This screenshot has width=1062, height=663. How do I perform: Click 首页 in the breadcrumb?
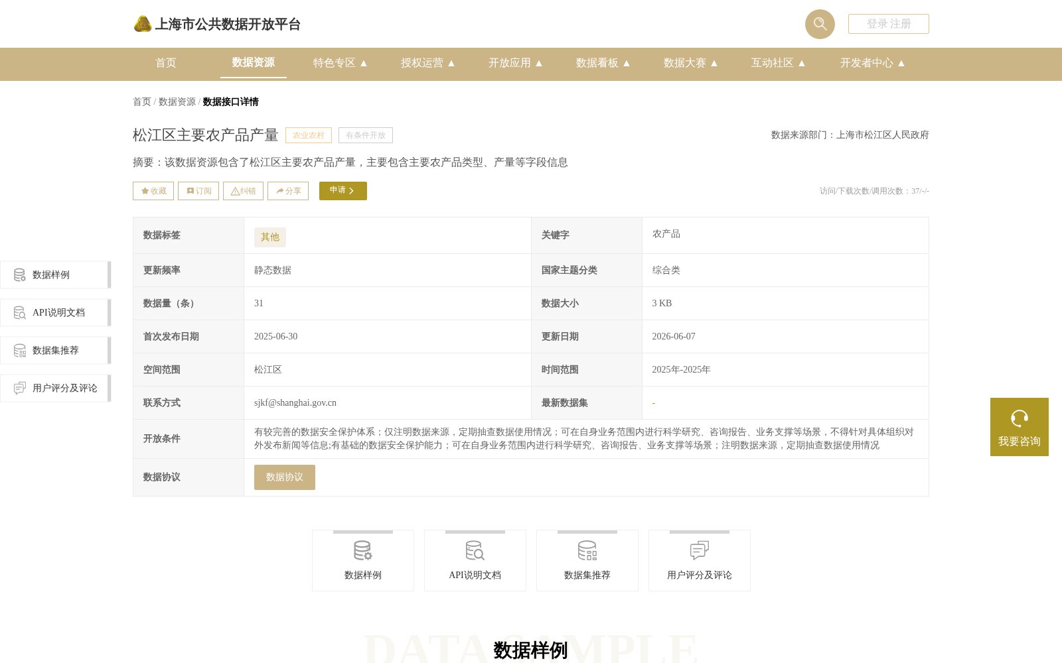click(x=142, y=102)
